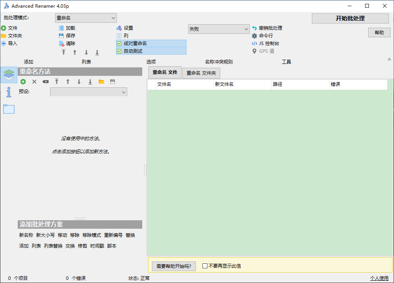Open the 批处理模式 dropdown
This screenshot has width=394, height=283.
coord(86,18)
